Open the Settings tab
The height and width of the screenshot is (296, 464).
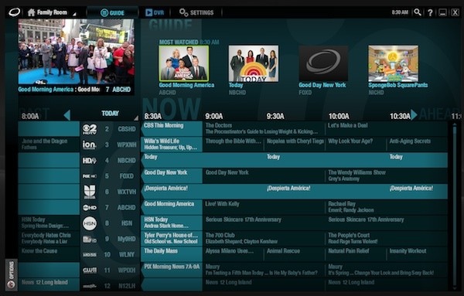[196, 12]
